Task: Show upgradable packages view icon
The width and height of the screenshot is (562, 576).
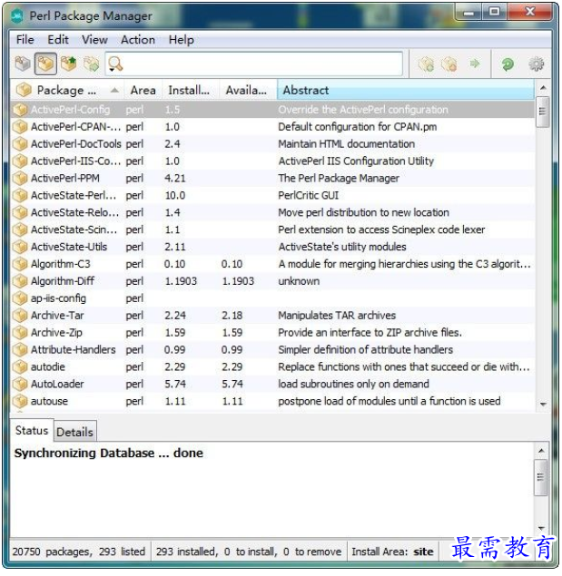Action: tap(69, 63)
